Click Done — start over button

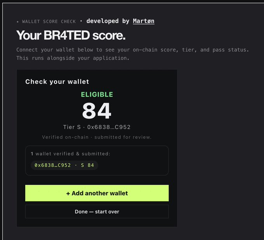pos(97,212)
